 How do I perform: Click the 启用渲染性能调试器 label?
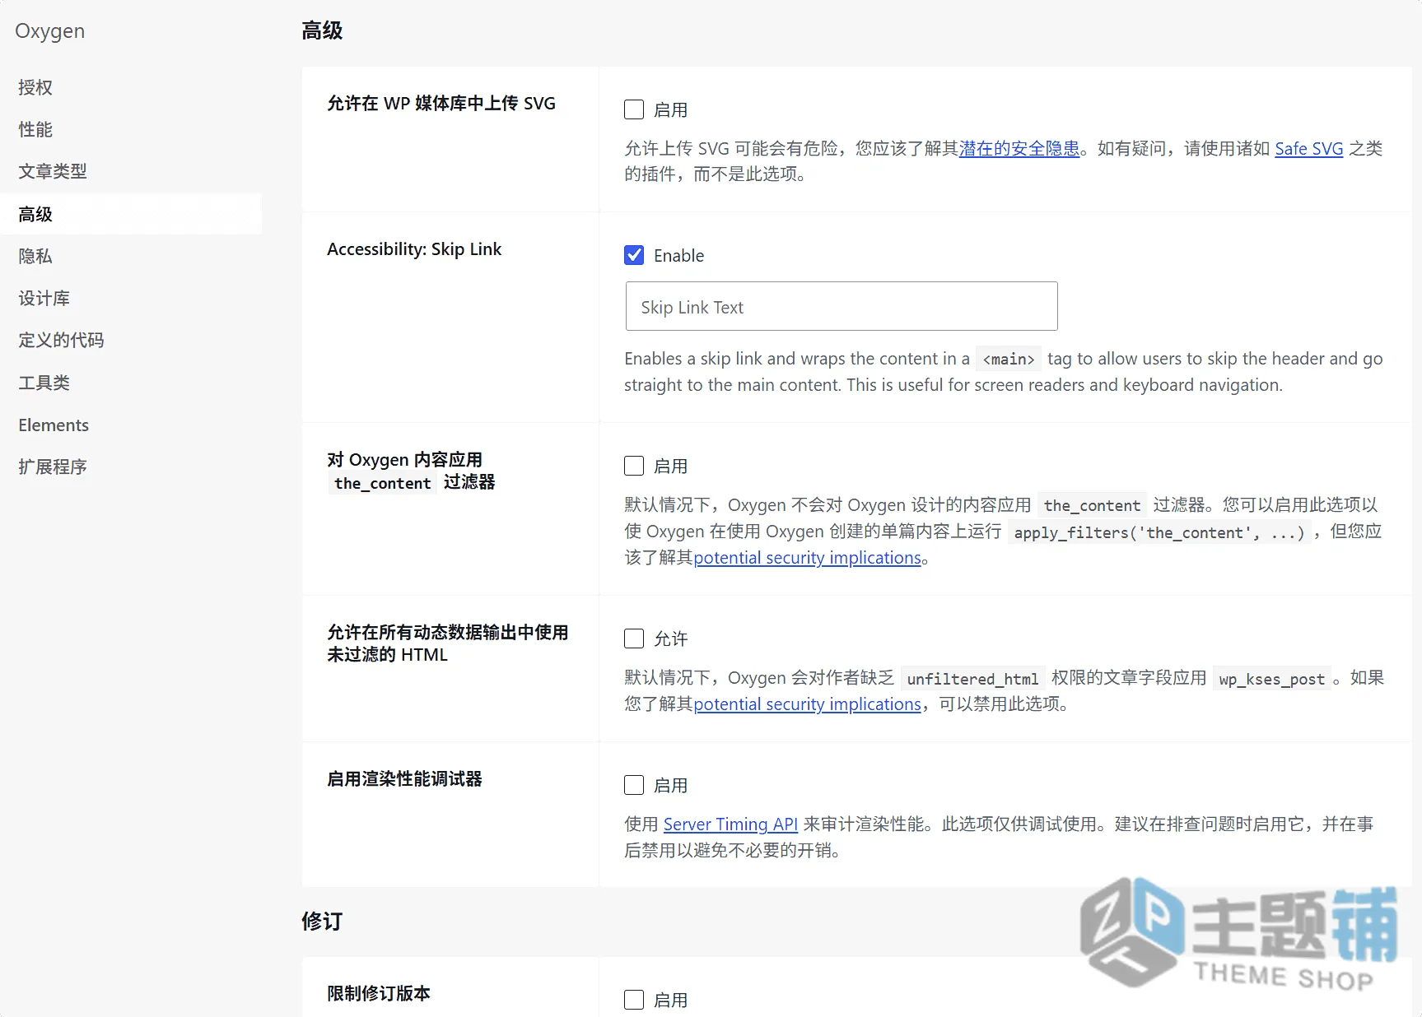coord(404,778)
